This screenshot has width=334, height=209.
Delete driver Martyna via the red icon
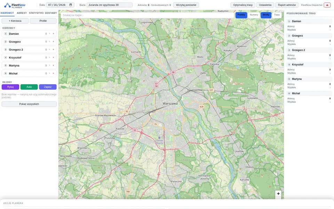54,65
